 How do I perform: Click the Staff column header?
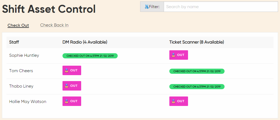tap(14, 42)
